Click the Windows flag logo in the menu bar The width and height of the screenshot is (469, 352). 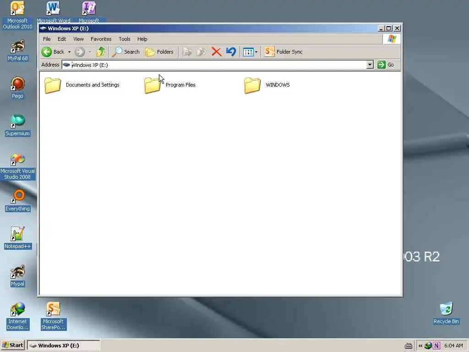tap(392, 39)
